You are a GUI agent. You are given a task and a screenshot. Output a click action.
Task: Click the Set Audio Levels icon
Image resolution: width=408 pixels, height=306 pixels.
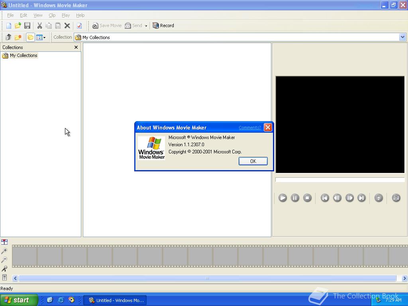pyautogui.click(x=4, y=277)
